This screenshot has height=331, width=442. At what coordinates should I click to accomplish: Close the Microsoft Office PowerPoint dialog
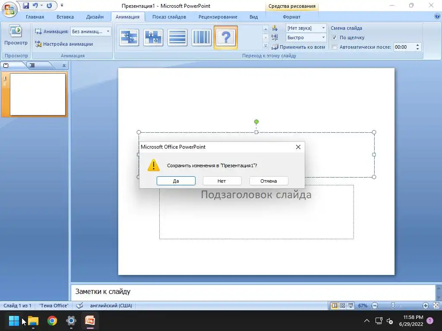pos(298,147)
